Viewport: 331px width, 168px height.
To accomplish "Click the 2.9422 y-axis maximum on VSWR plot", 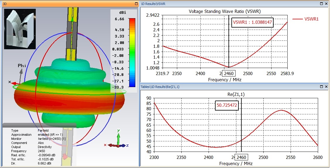I will point(153,15).
